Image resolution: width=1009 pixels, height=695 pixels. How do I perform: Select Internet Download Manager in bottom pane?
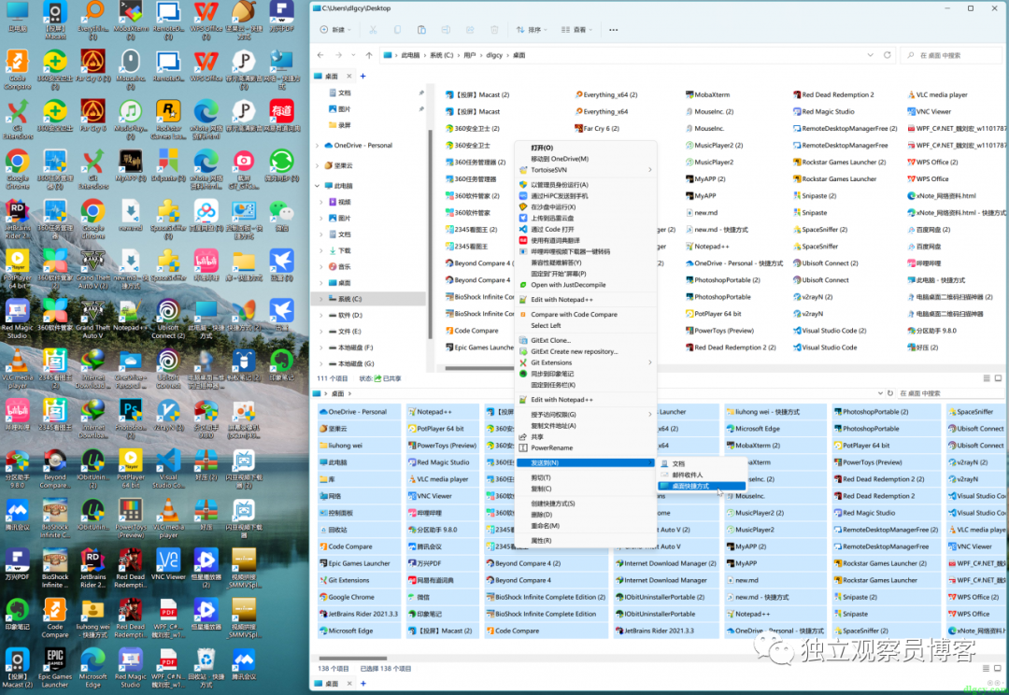point(661,580)
